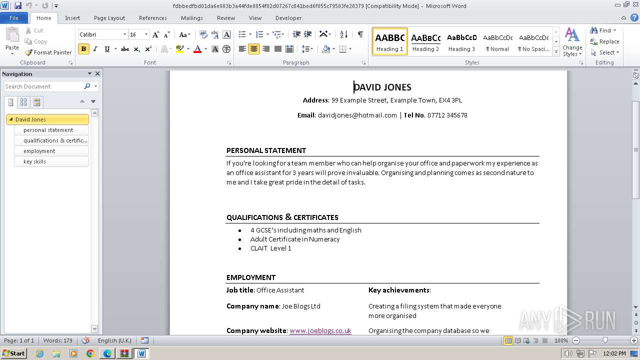This screenshot has width=640, height=360.
Task: Switch to the Insert tab
Action: coord(72,18)
